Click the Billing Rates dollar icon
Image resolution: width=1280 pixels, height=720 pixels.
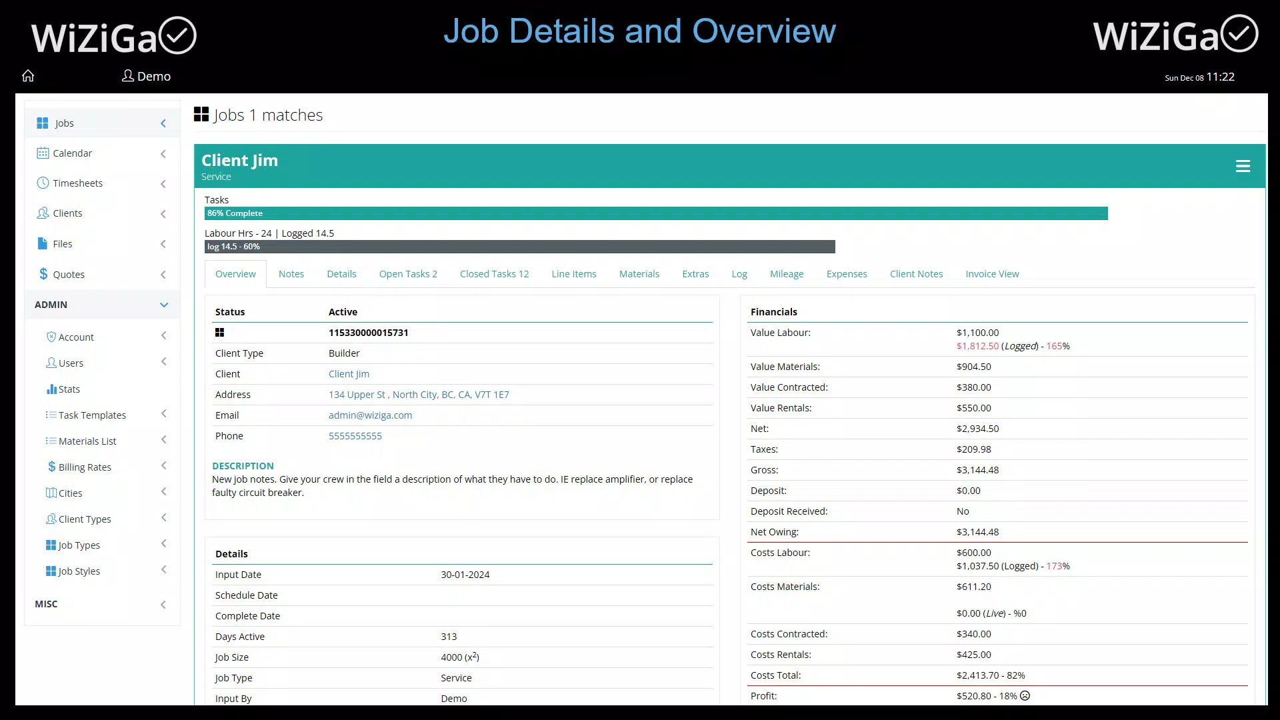tap(52, 467)
